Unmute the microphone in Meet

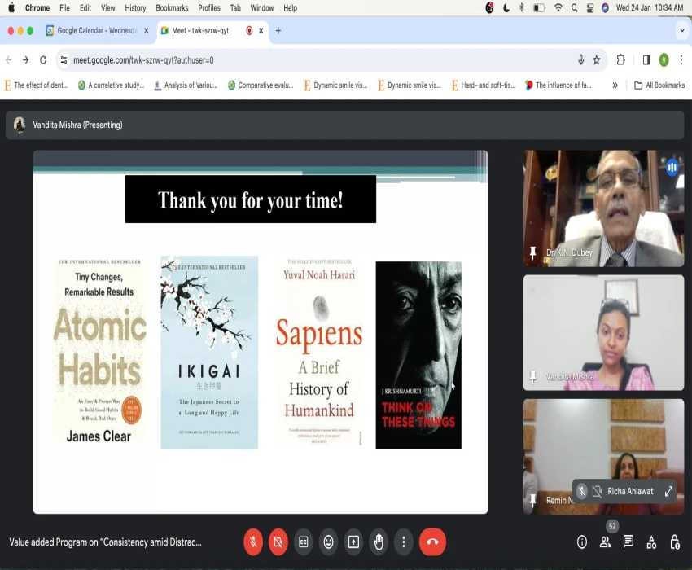coord(253,541)
